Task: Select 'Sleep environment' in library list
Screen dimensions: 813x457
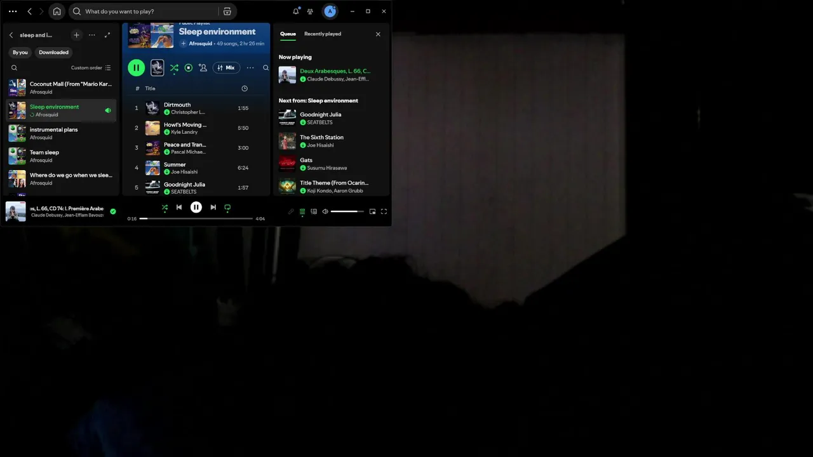Action: [61, 110]
